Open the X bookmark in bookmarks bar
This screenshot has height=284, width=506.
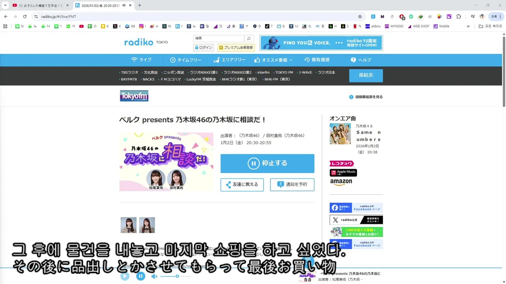pos(117,26)
